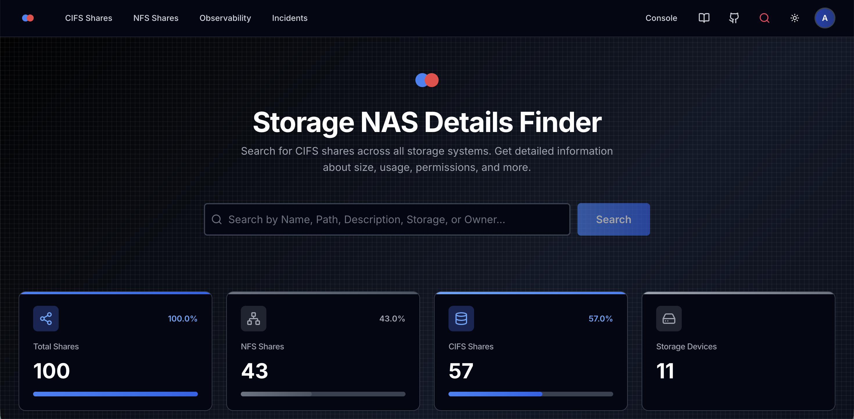Click the count 100 on Total Shares card

tap(51, 371)
